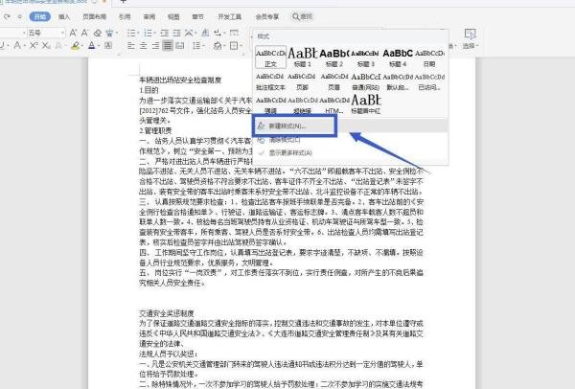Click the Chinese layout icon
The image size is (575, 389).
[x=189, y=33]
